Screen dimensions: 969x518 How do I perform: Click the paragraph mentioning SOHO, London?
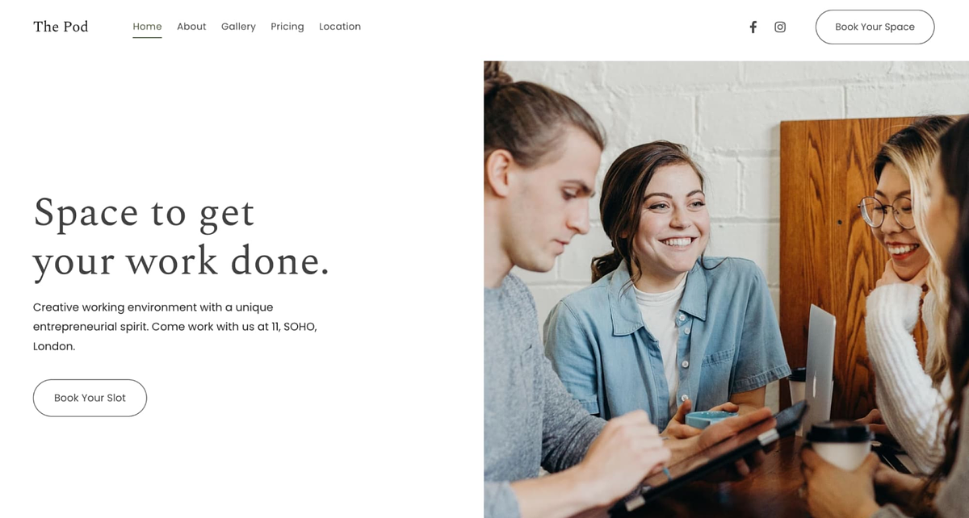click(175, 327)
